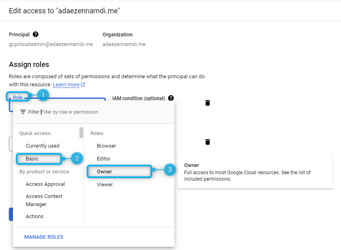Open the Learn more link
Image resolution: width=341 pixels, height=250 pixels.
point(66,85)
